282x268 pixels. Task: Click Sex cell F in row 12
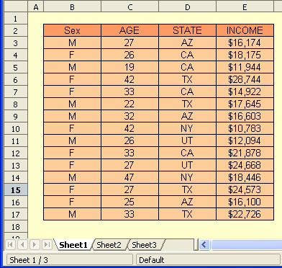tap(72, 153)
